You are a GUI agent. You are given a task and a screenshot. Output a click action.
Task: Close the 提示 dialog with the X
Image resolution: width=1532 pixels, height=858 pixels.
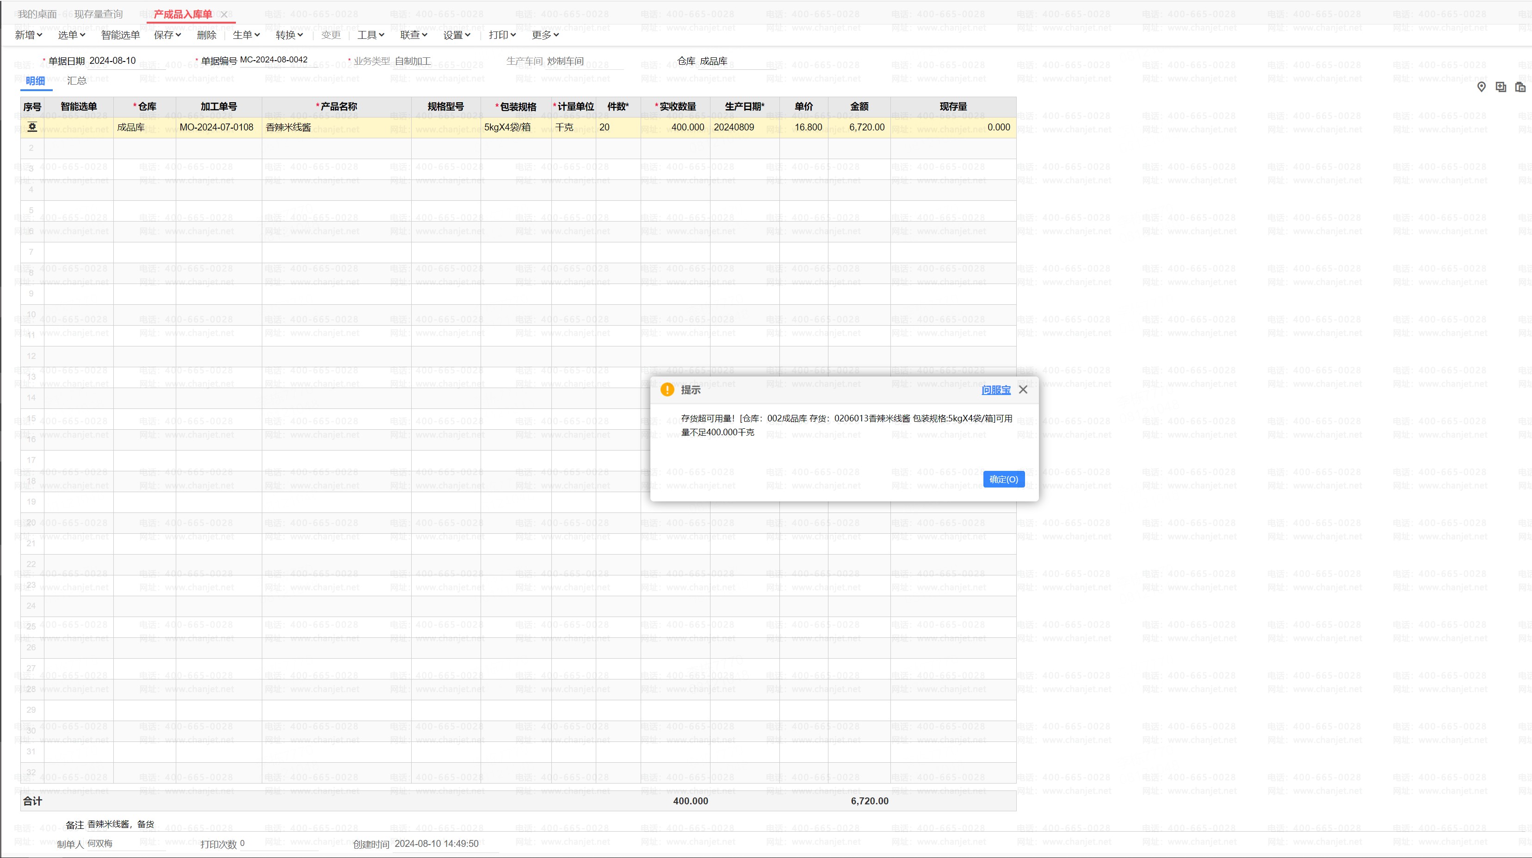[x=1023, y=389]
